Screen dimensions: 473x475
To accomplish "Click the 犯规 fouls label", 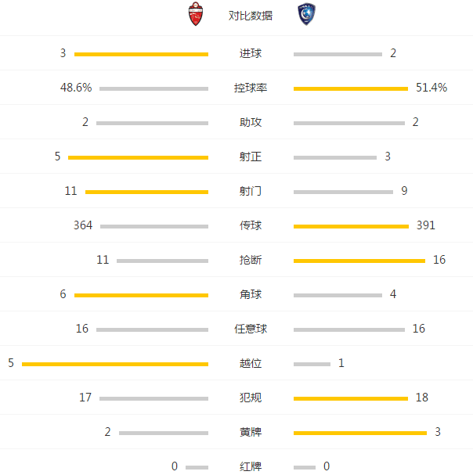I will coord(251,398).
